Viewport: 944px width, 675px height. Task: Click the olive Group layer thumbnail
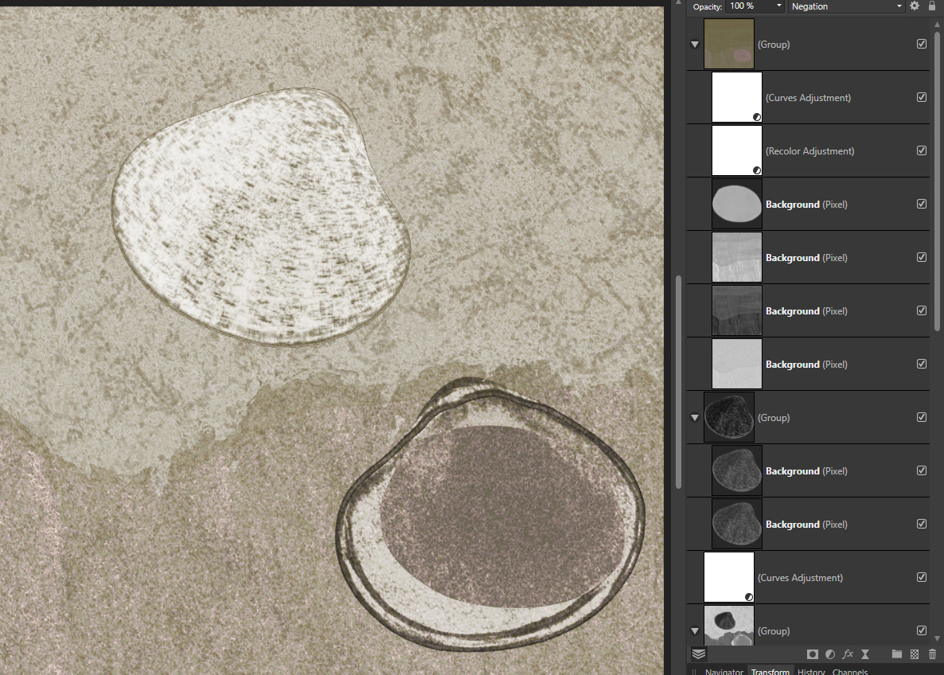728,43
